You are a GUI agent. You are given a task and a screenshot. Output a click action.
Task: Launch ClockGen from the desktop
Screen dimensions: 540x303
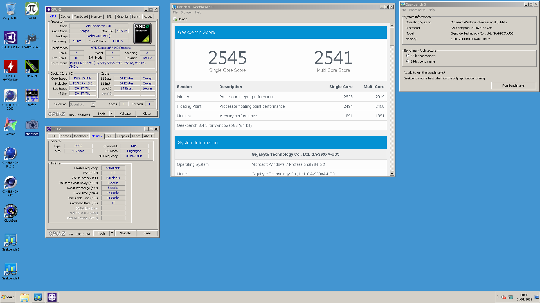click(x=10, y=213)
